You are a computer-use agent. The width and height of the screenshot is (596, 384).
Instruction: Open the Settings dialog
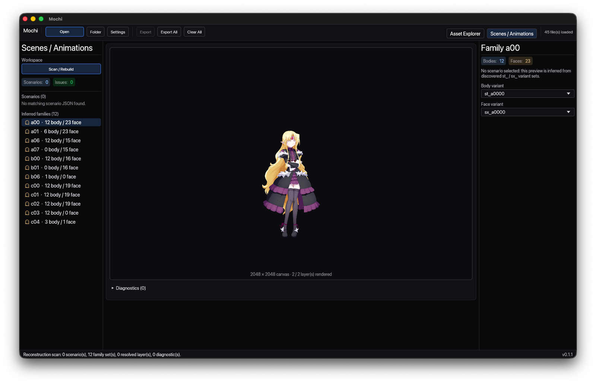click(x=118, y=32)
